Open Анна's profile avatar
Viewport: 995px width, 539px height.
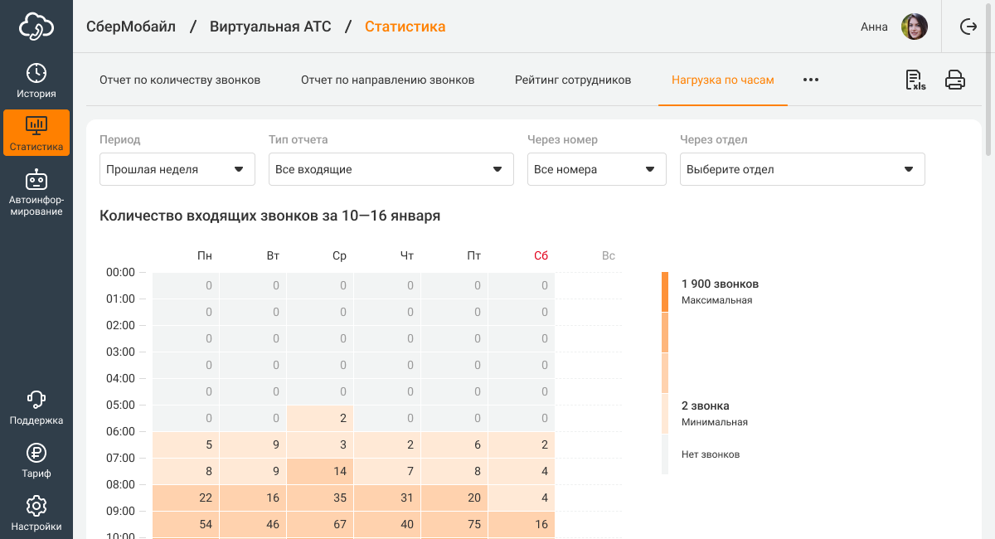(915, 27)
